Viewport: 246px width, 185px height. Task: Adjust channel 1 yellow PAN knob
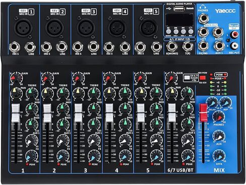(16, 93)
